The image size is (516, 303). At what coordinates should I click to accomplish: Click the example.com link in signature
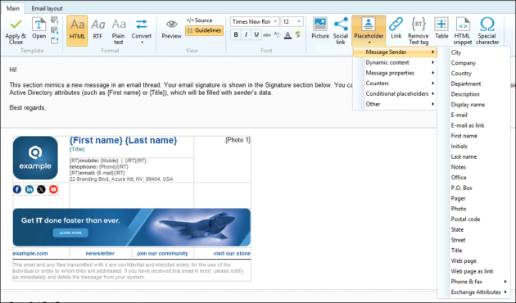[x=30, y=253]
